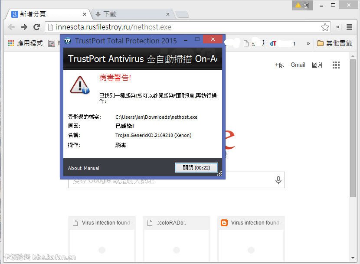360x264 pixels.
Task: Click the virus warning triangle icon
Action: tap(80, 85)
